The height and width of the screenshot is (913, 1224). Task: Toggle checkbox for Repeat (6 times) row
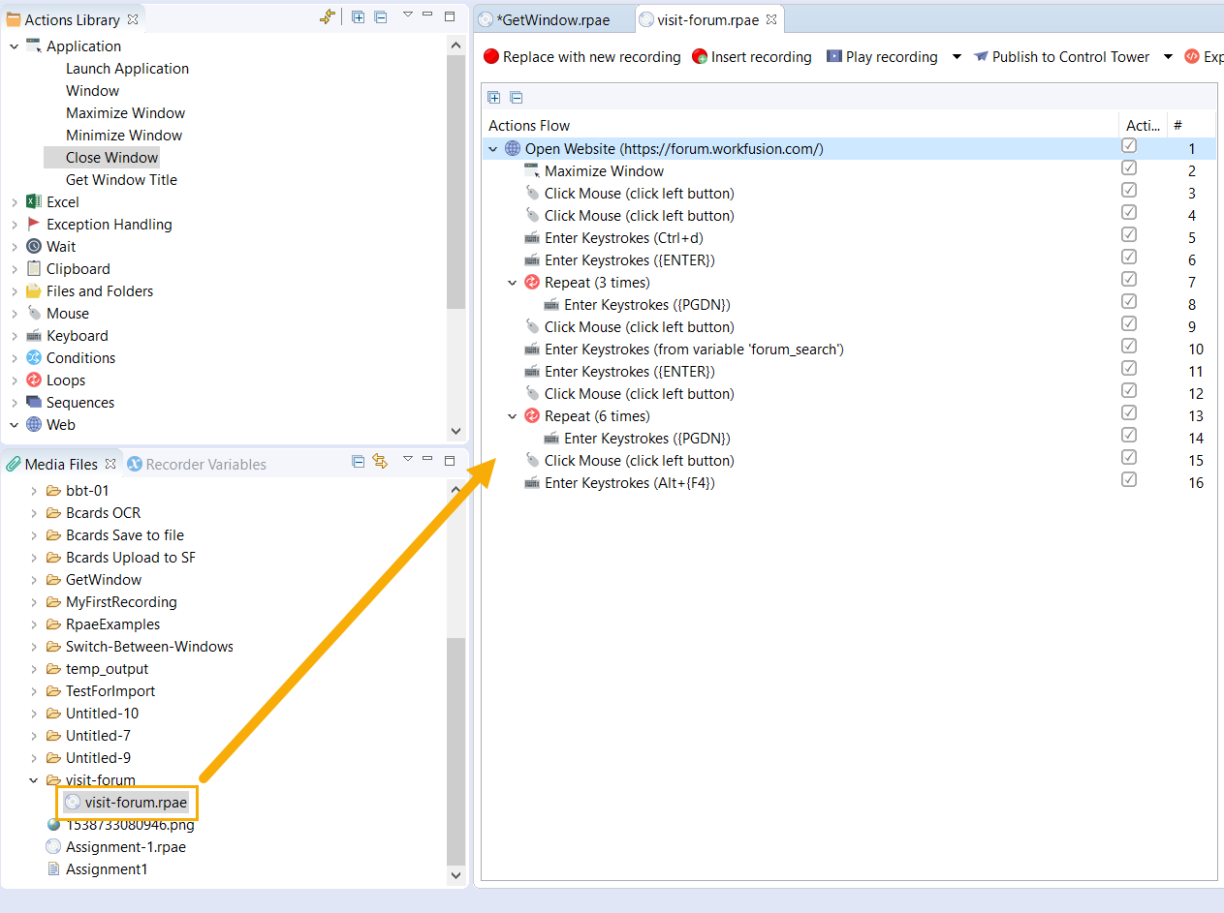click(x=1129, y=412)
